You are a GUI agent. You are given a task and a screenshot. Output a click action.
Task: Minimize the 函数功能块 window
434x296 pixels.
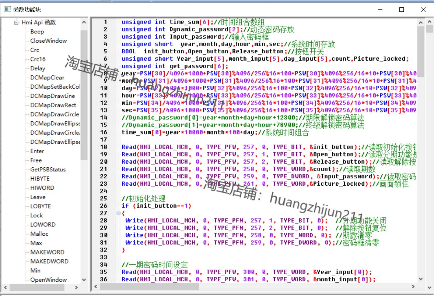point(380,10)
